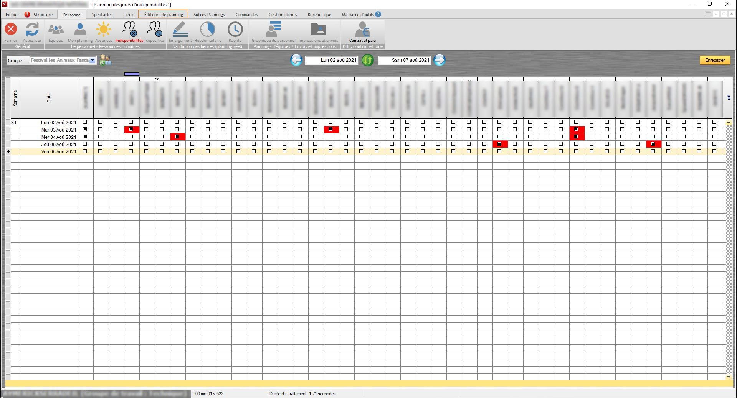
Task: Go to next week with right arrow
Action: pos(440,60)
